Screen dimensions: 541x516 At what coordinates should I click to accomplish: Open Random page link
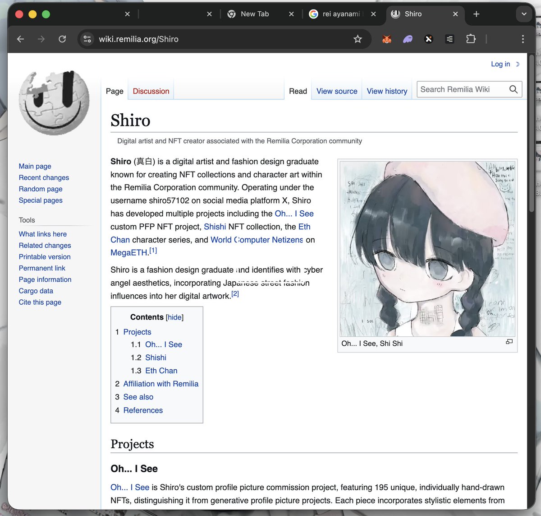pyautogui.click(x=41, y=189)
